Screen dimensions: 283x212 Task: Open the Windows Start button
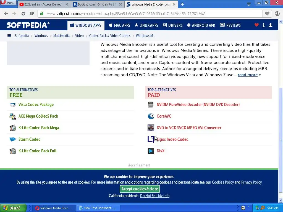(x=13, y=208)
